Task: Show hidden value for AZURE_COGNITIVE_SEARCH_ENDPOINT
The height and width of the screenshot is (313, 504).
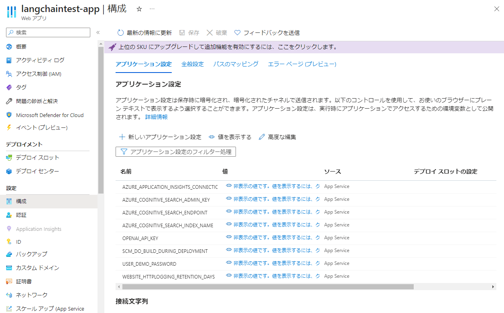Action: tap(273, 212)
